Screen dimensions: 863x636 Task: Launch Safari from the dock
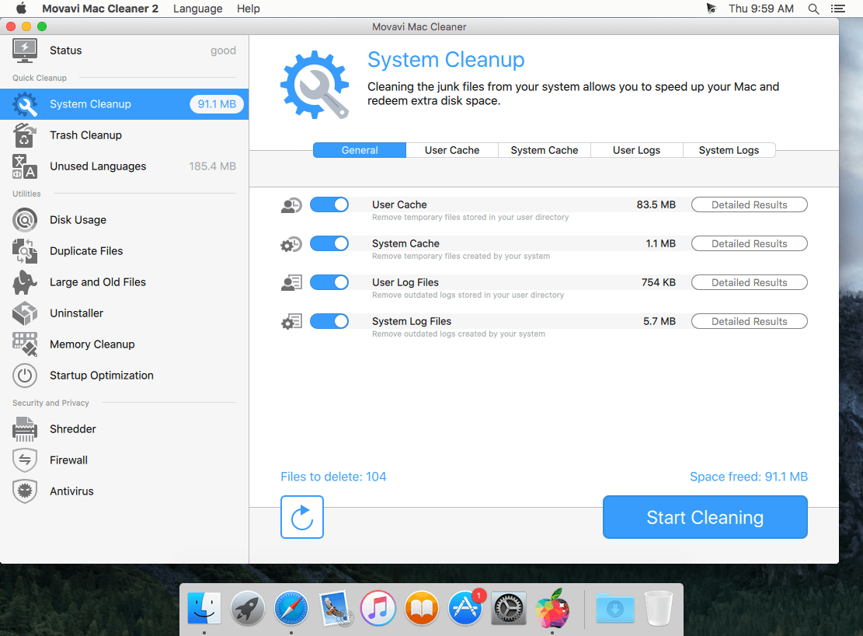291,609
